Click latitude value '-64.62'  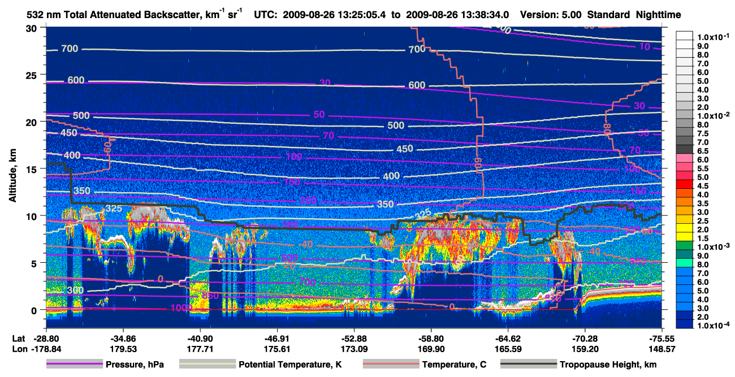click(x=508, y=337)
